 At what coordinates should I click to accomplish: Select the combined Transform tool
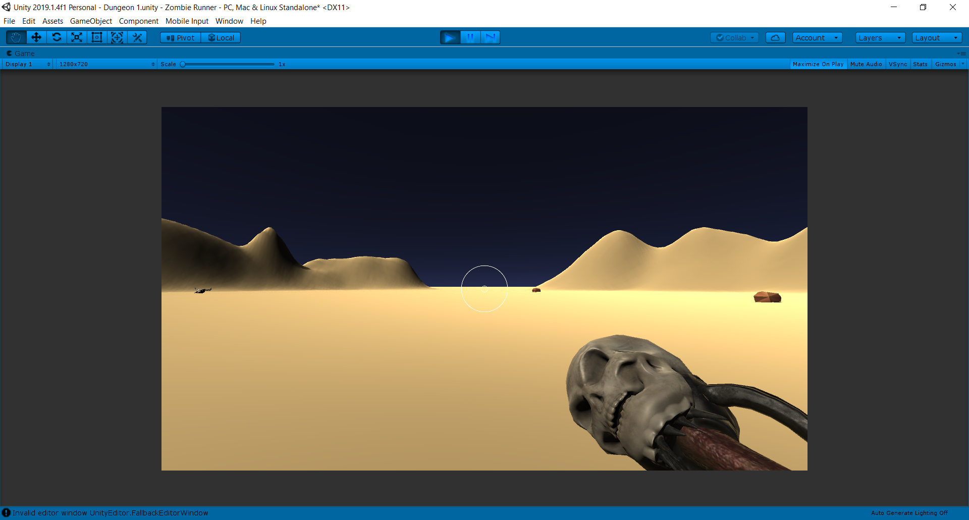[117, 37]
